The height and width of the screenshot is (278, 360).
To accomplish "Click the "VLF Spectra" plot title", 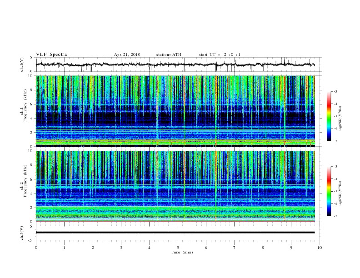I will pos(51,55).
